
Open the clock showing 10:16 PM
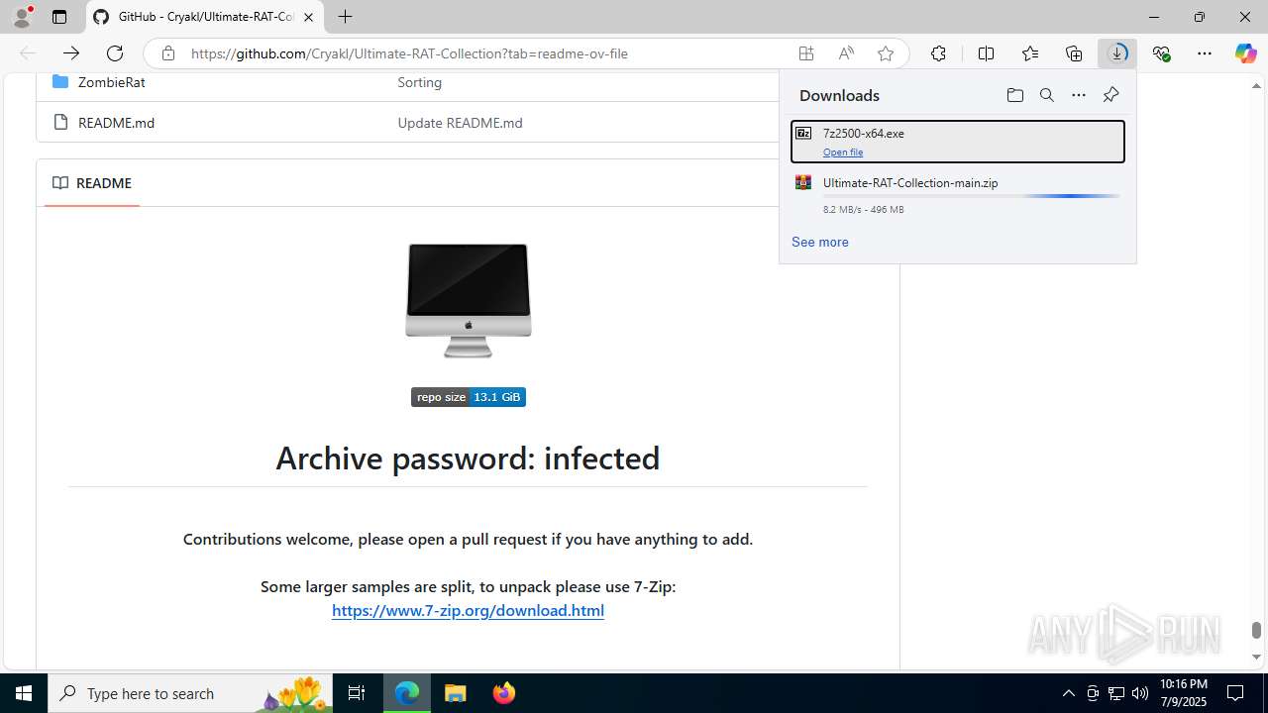pyautogui.click(x=1183, y=693)
